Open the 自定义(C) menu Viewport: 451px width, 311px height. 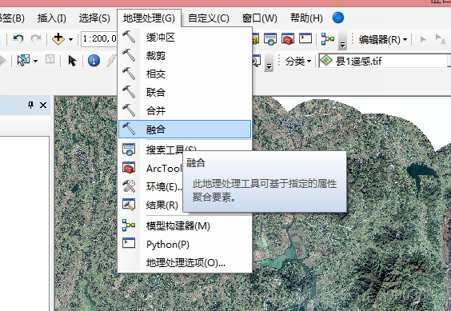[209, 18]
